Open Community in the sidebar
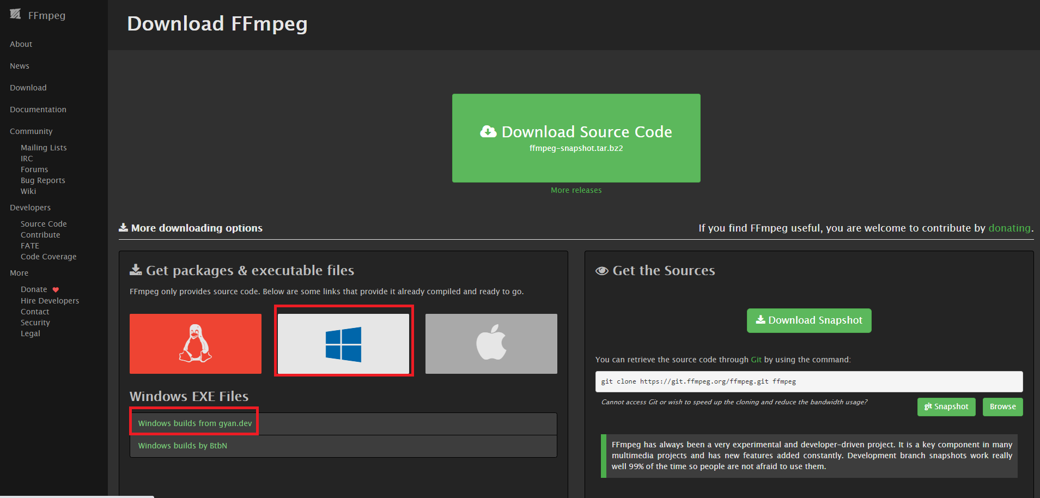The image size is (1040, 498). 31,131
